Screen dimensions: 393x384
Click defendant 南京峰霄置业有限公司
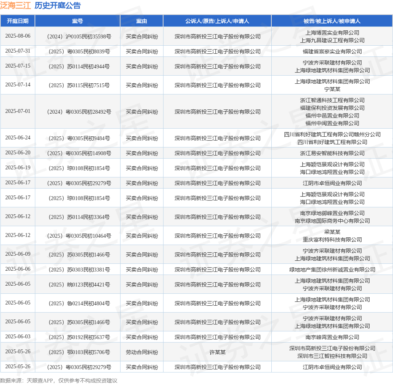tap(332, 337)
